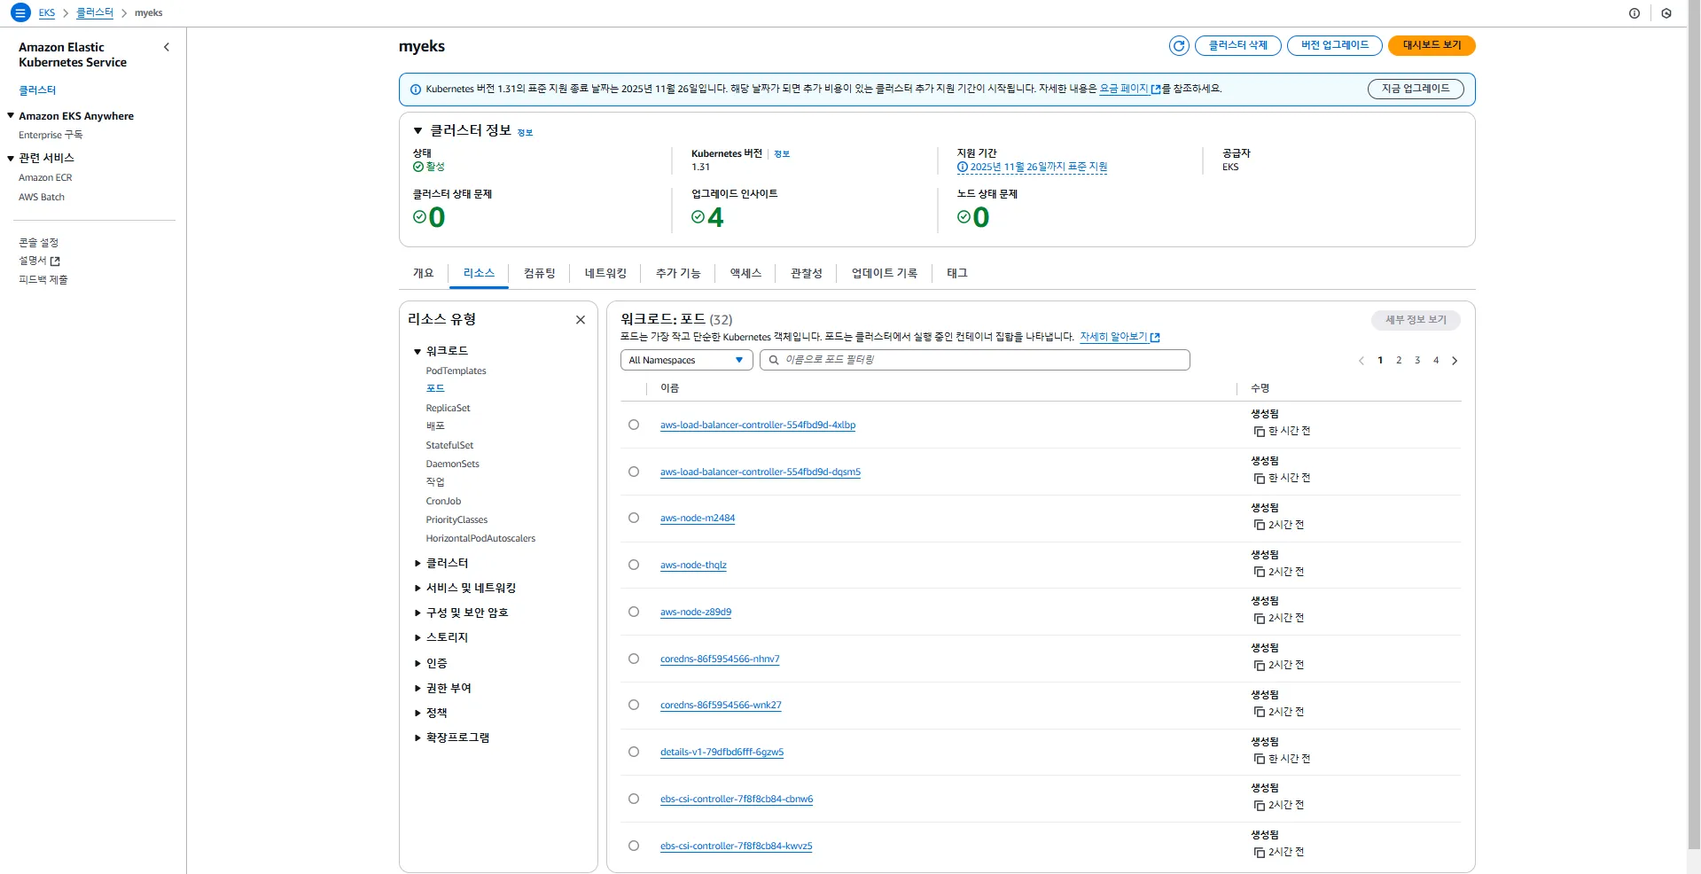The height and width of the screenshot is (874, 1701).
Task: Go to next page of pods
Action: (x=1455, y=361)
